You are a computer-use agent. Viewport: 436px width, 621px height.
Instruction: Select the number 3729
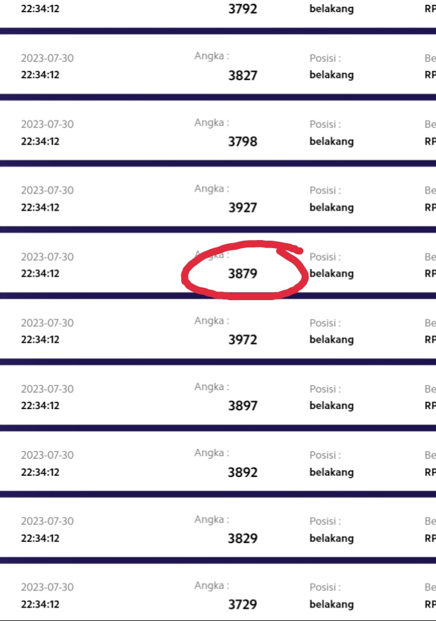242,604
